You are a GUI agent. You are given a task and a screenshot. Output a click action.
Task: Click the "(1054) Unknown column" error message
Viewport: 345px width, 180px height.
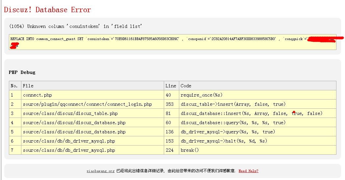click(75, 26)
